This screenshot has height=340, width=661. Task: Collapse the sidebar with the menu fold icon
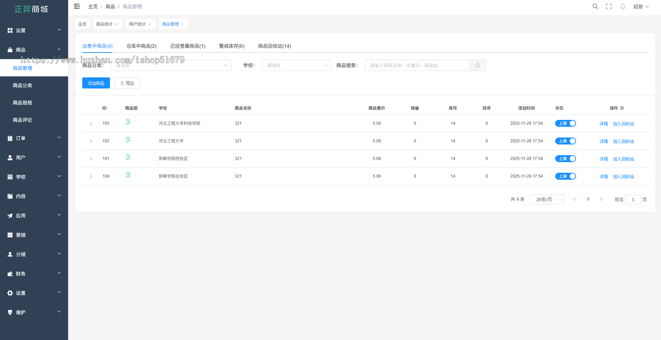tap(77, 6)
